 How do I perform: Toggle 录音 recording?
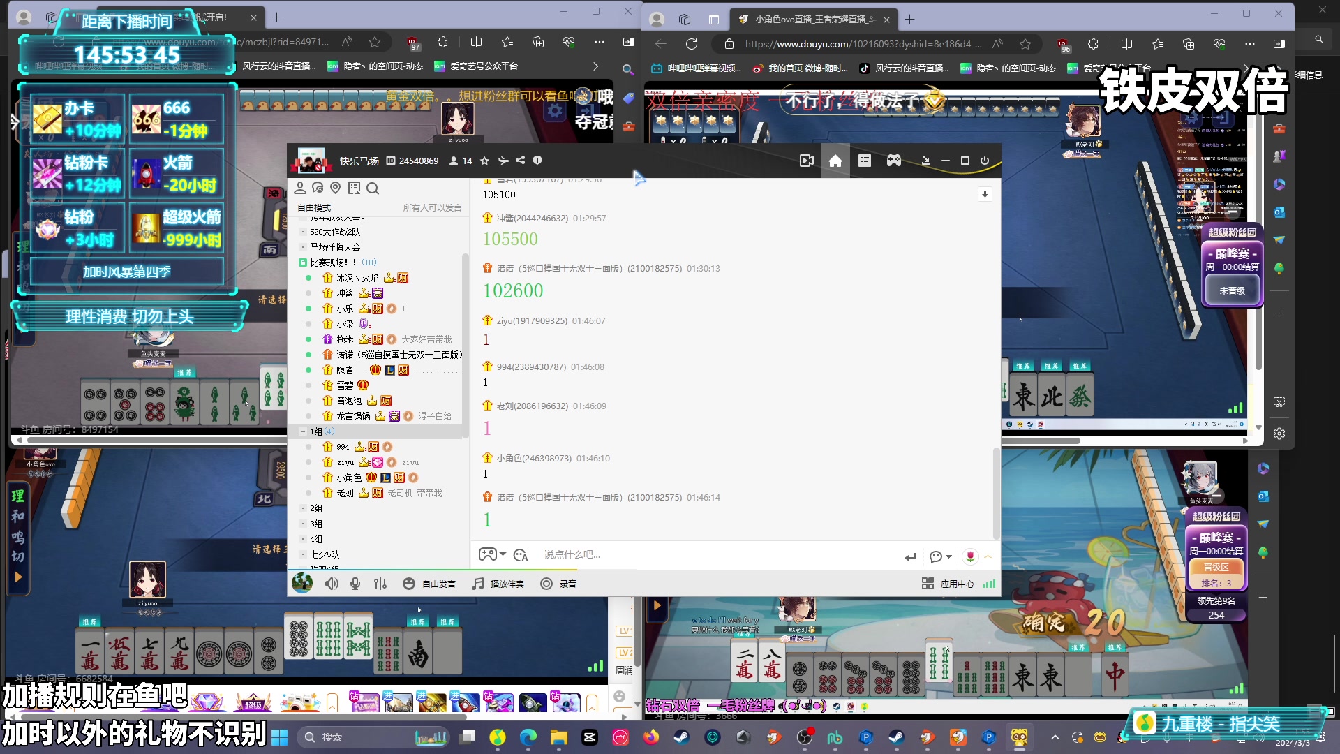click(558, 584)
